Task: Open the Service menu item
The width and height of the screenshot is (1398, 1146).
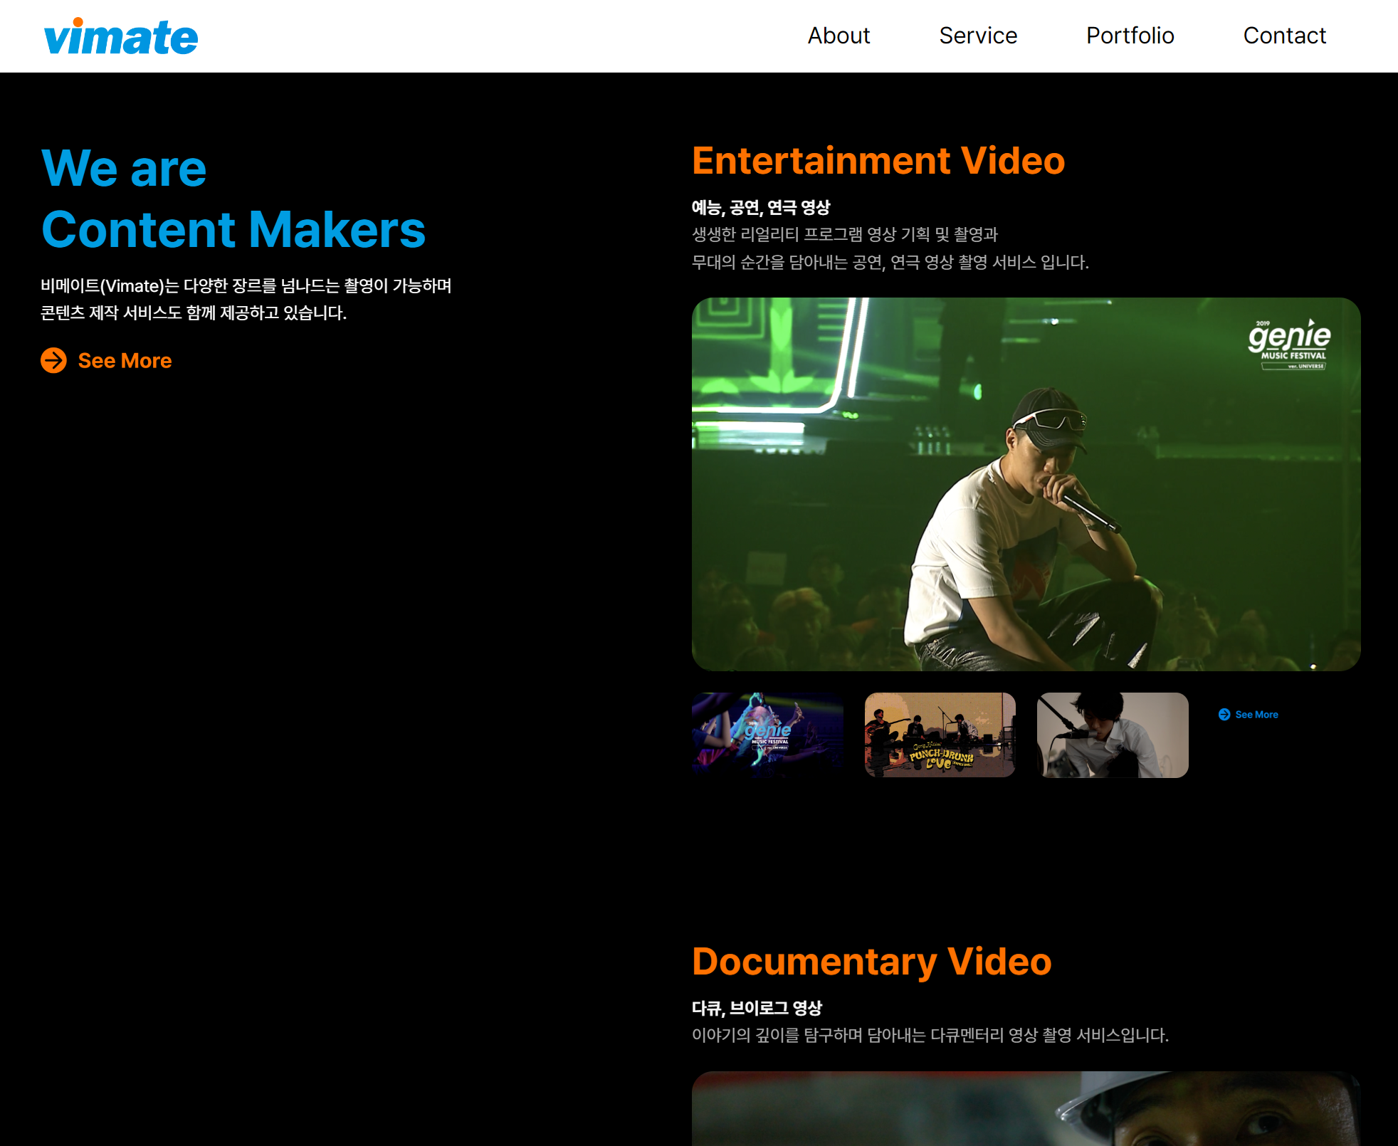Action: coord(978,36)
